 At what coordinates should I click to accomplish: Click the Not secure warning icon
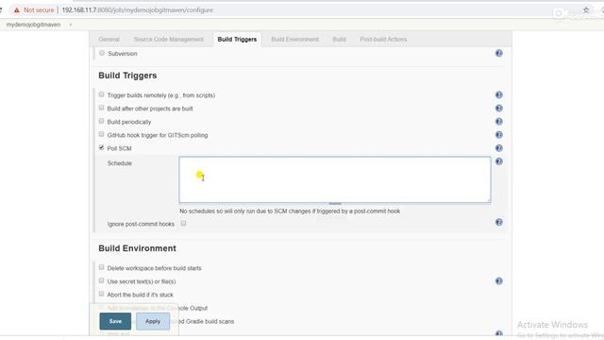tap(17, 10)
